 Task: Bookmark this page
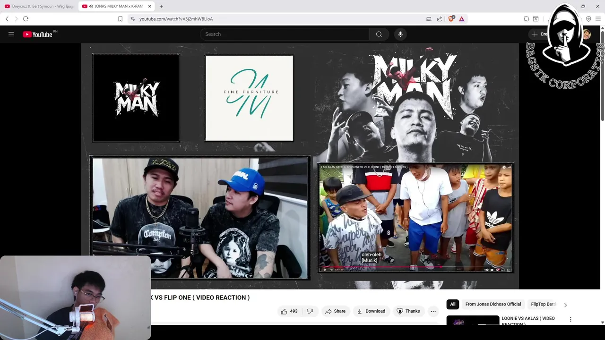tap(120, 19)
